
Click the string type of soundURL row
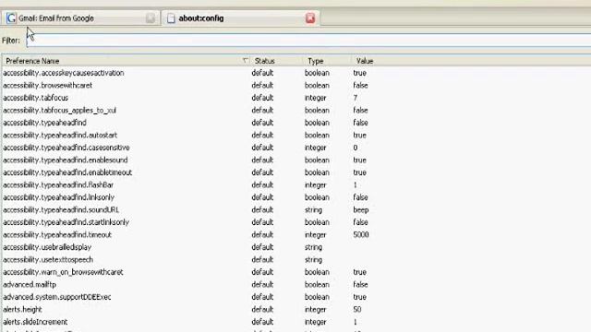point(313,209)
